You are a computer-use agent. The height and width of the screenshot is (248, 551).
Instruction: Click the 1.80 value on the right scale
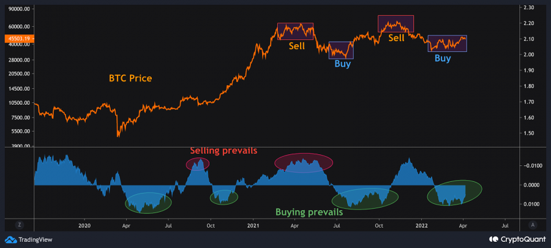coord(529,86)
